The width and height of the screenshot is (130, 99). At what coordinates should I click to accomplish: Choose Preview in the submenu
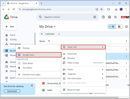tap(38, 48)
